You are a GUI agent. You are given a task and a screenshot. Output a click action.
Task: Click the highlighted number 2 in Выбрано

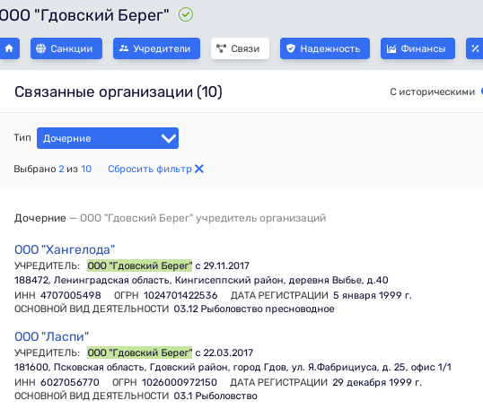[61, 169]
